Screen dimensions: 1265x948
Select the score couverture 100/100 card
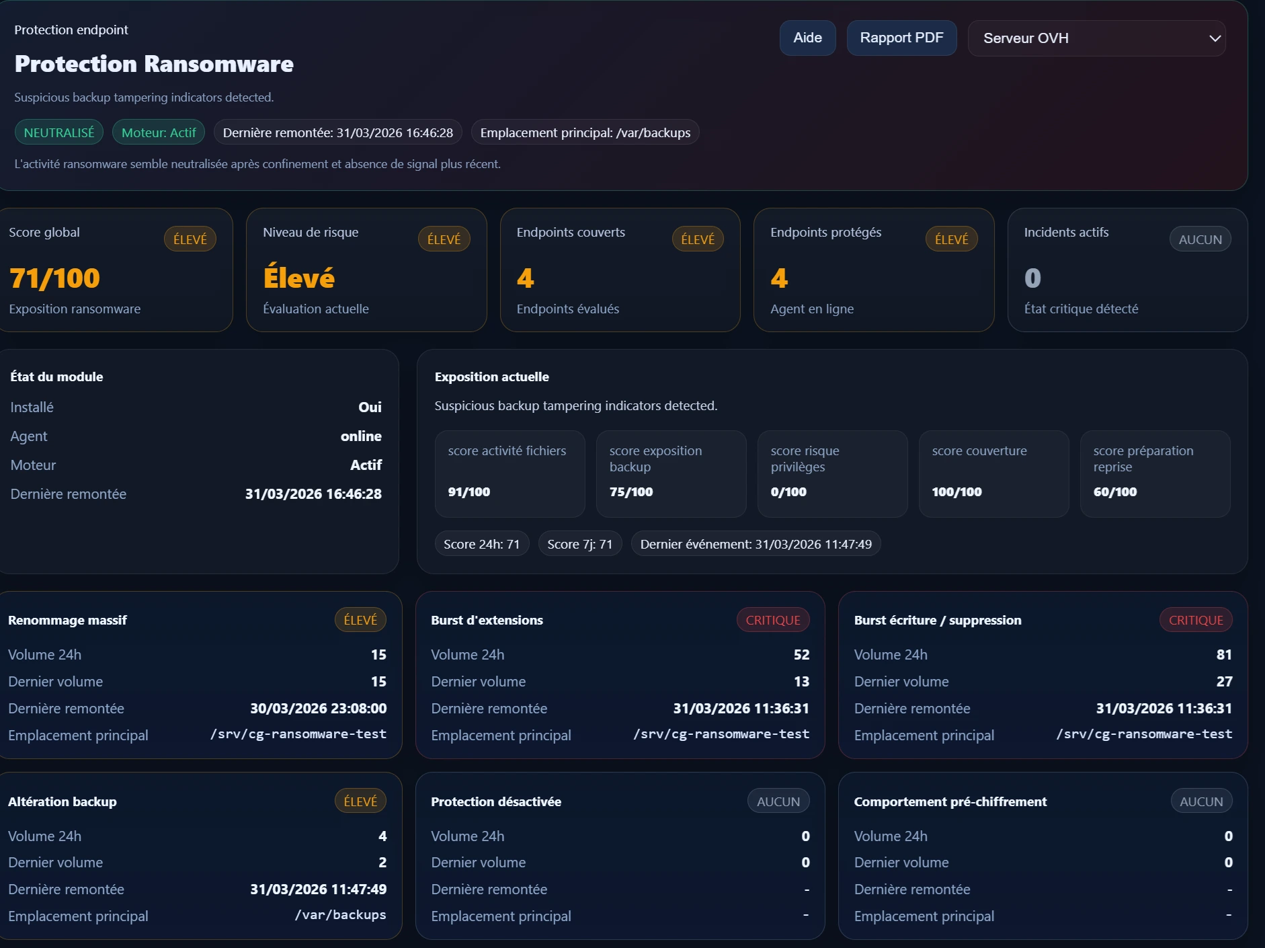[x=993, y=474]
